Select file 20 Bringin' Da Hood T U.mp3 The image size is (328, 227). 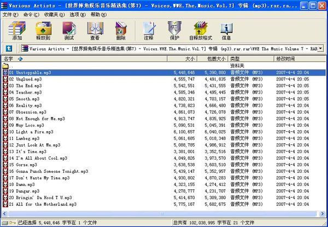click(40, 197)
